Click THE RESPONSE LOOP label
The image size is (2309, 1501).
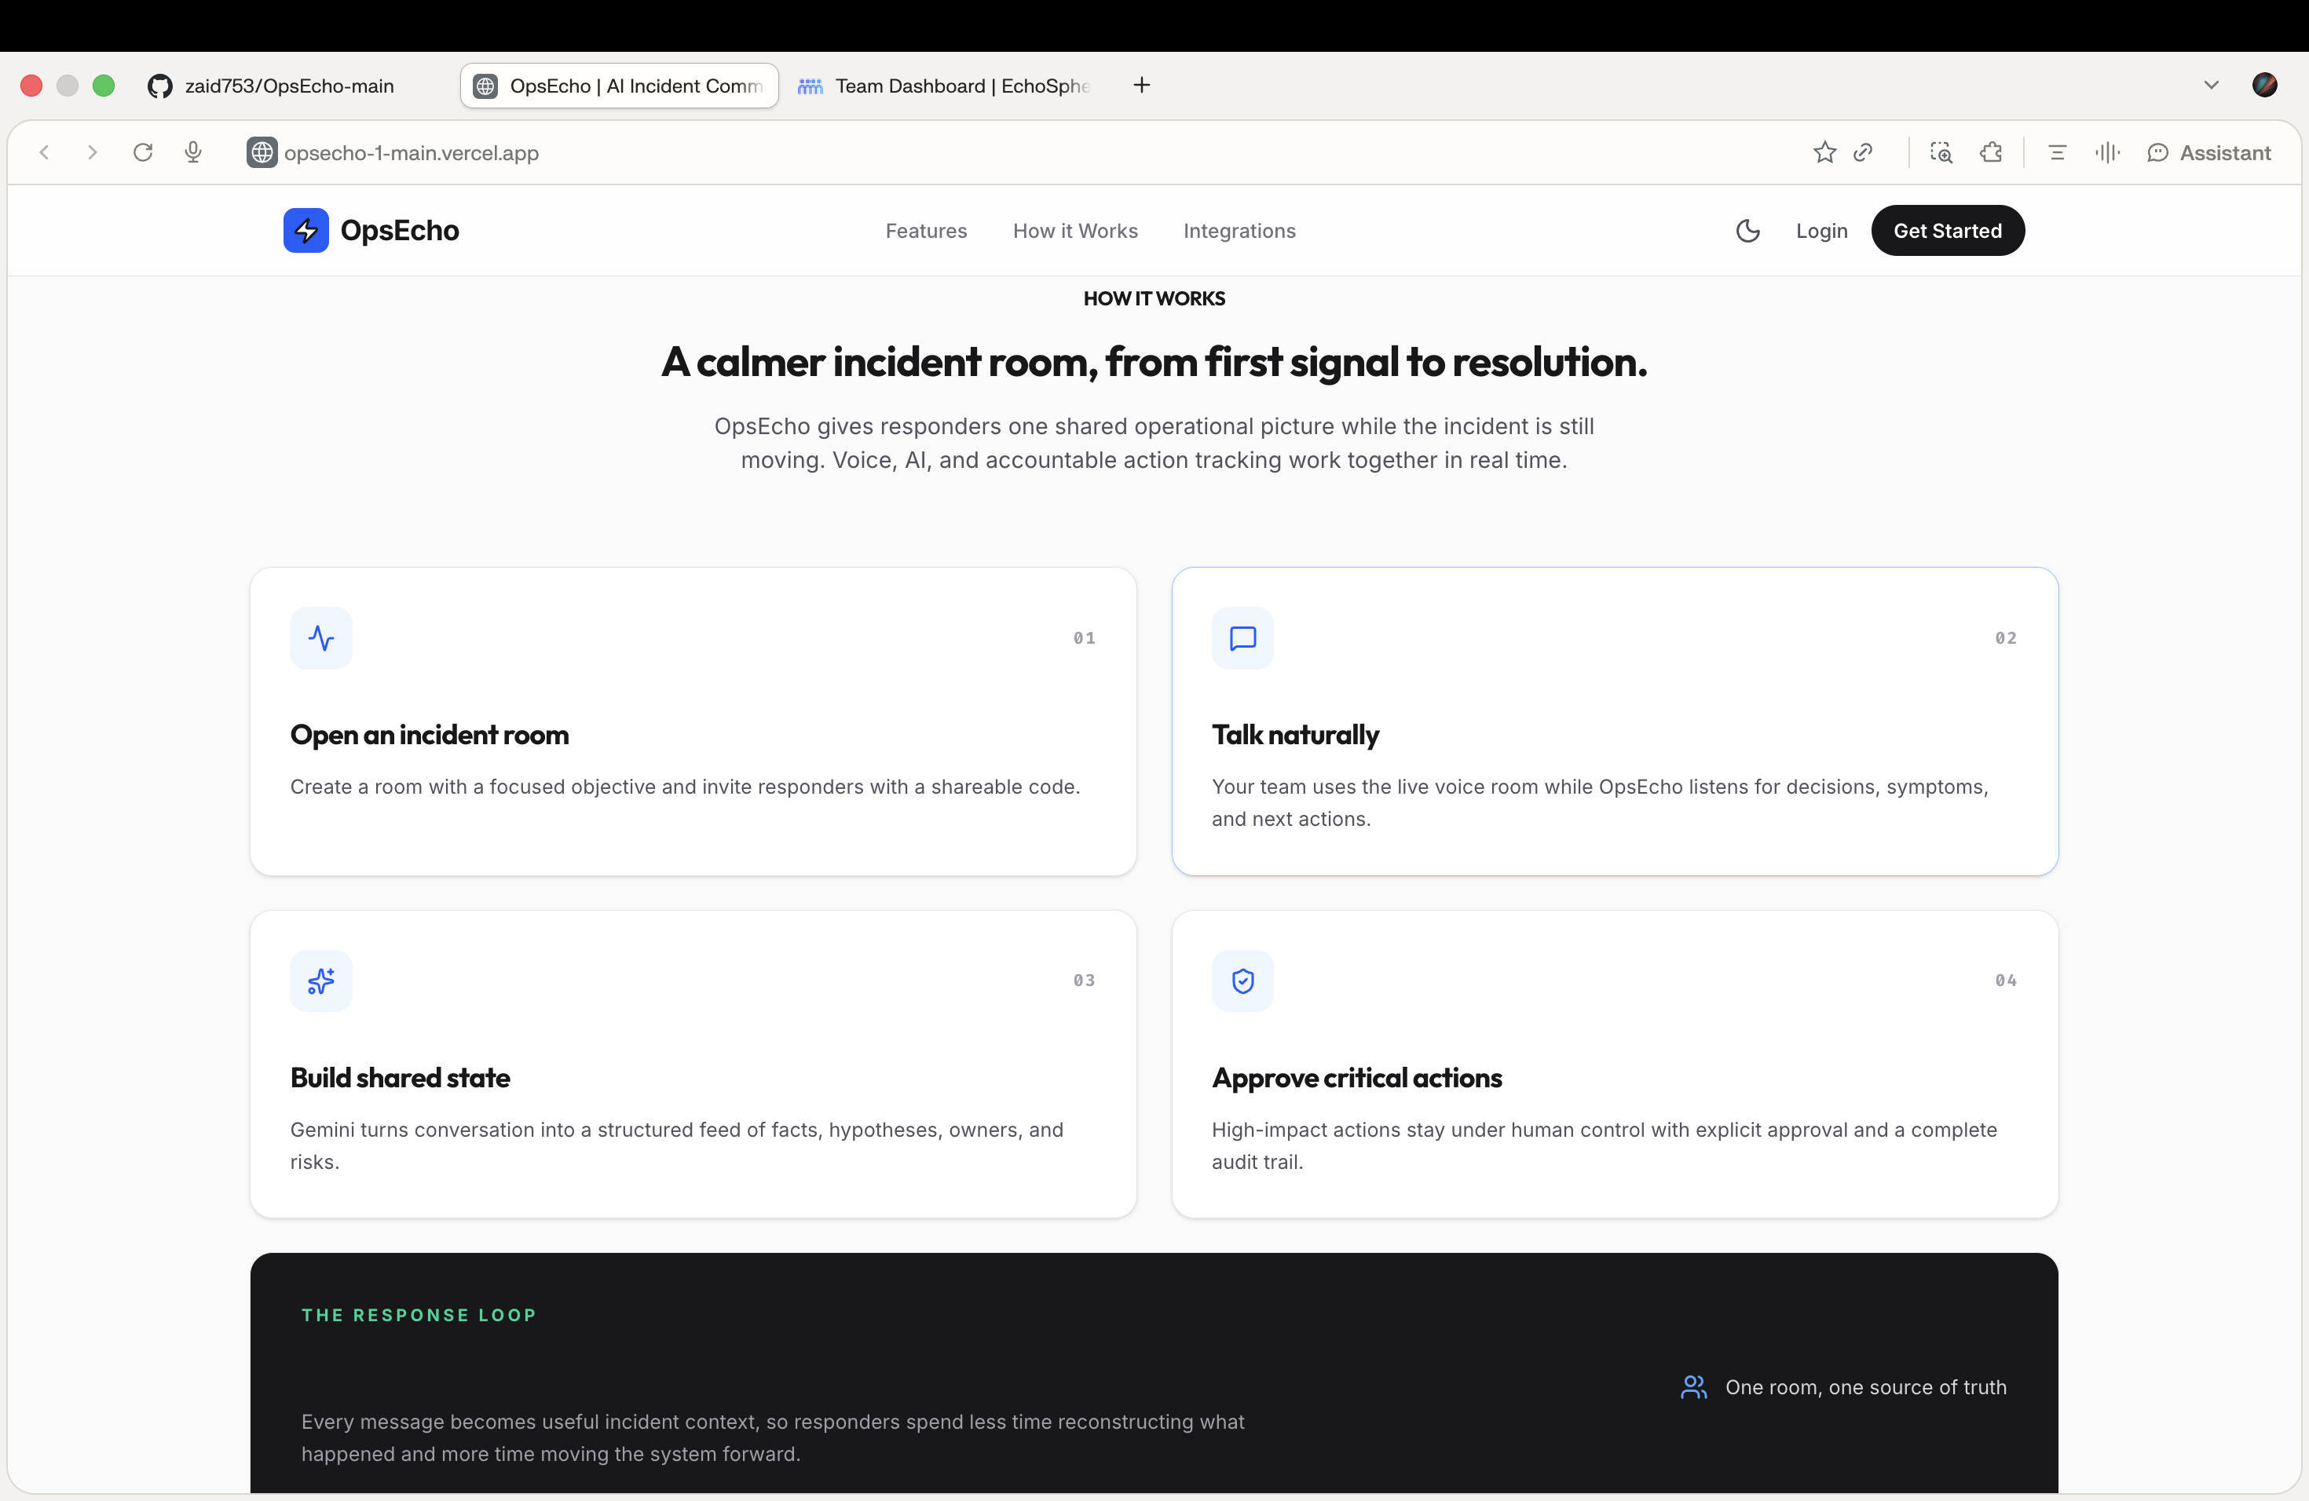click(419, 1315)
